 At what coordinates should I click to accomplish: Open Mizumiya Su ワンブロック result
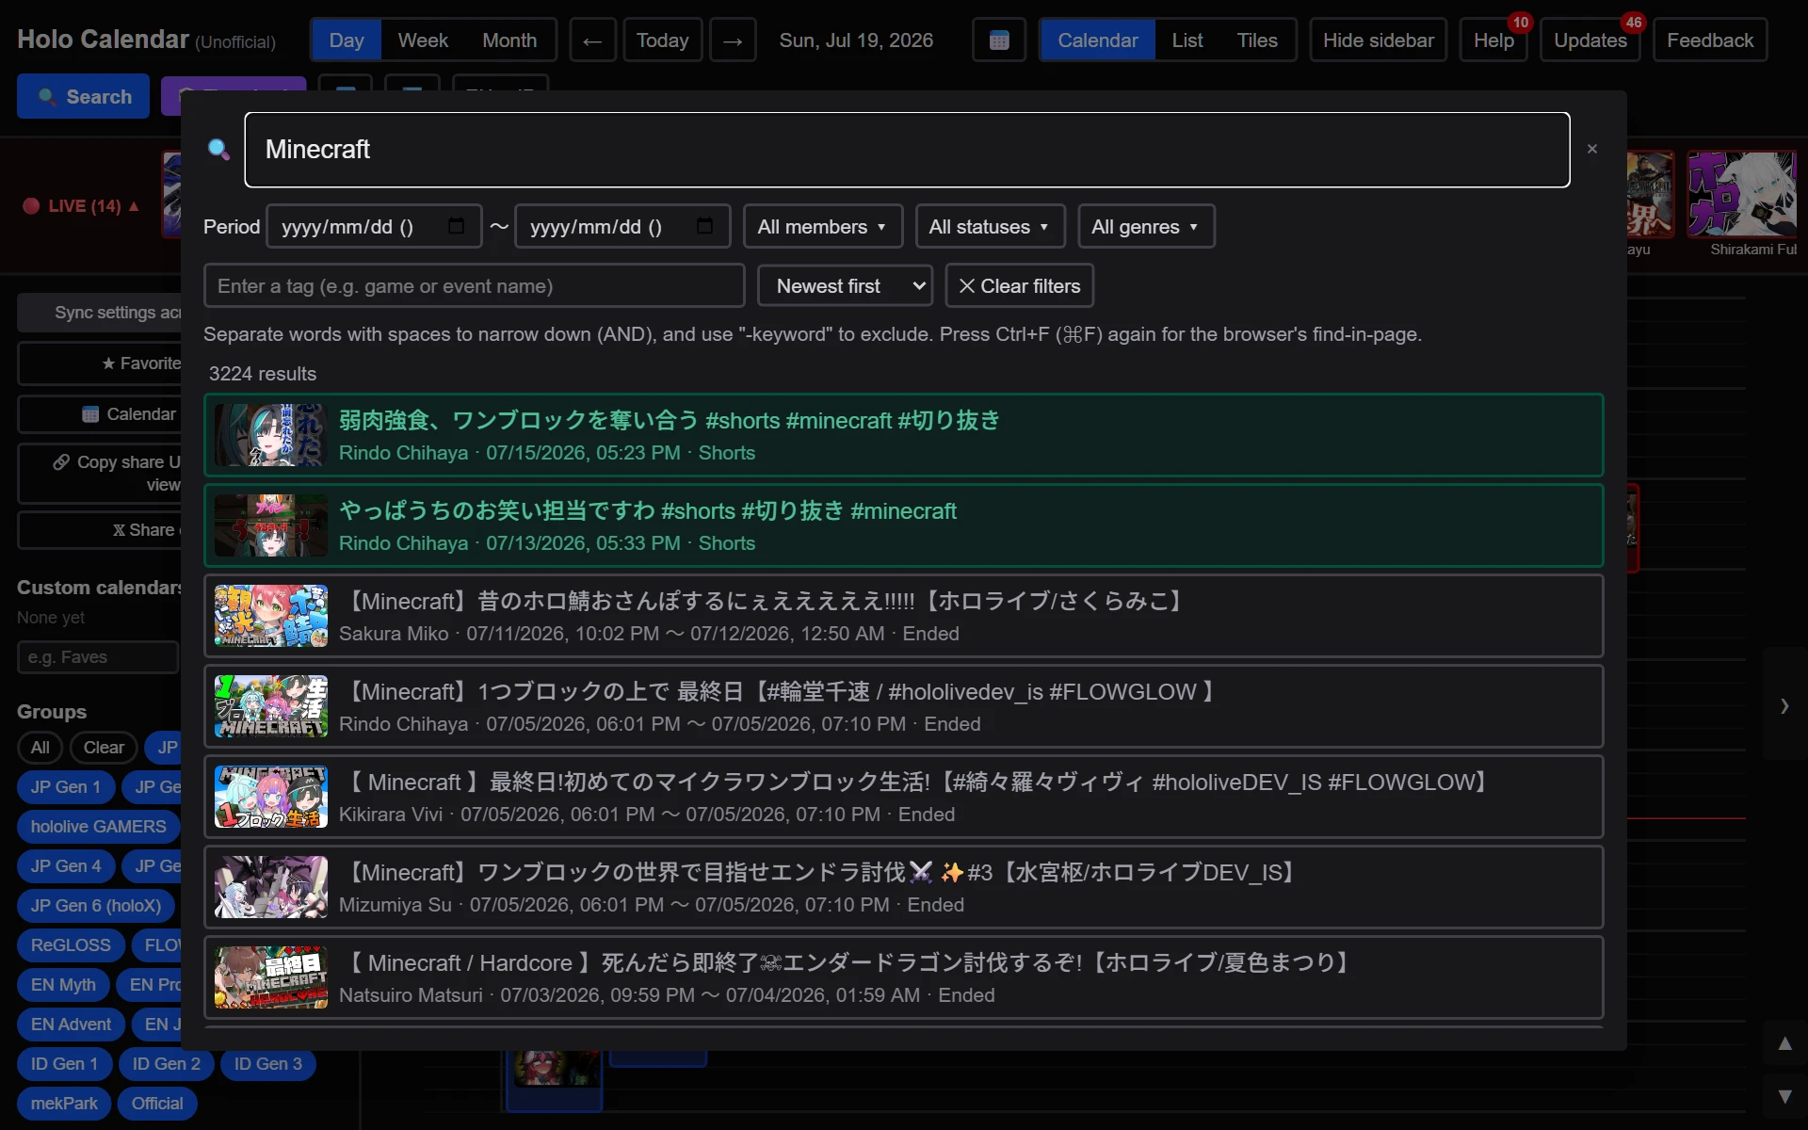point(903,887)
